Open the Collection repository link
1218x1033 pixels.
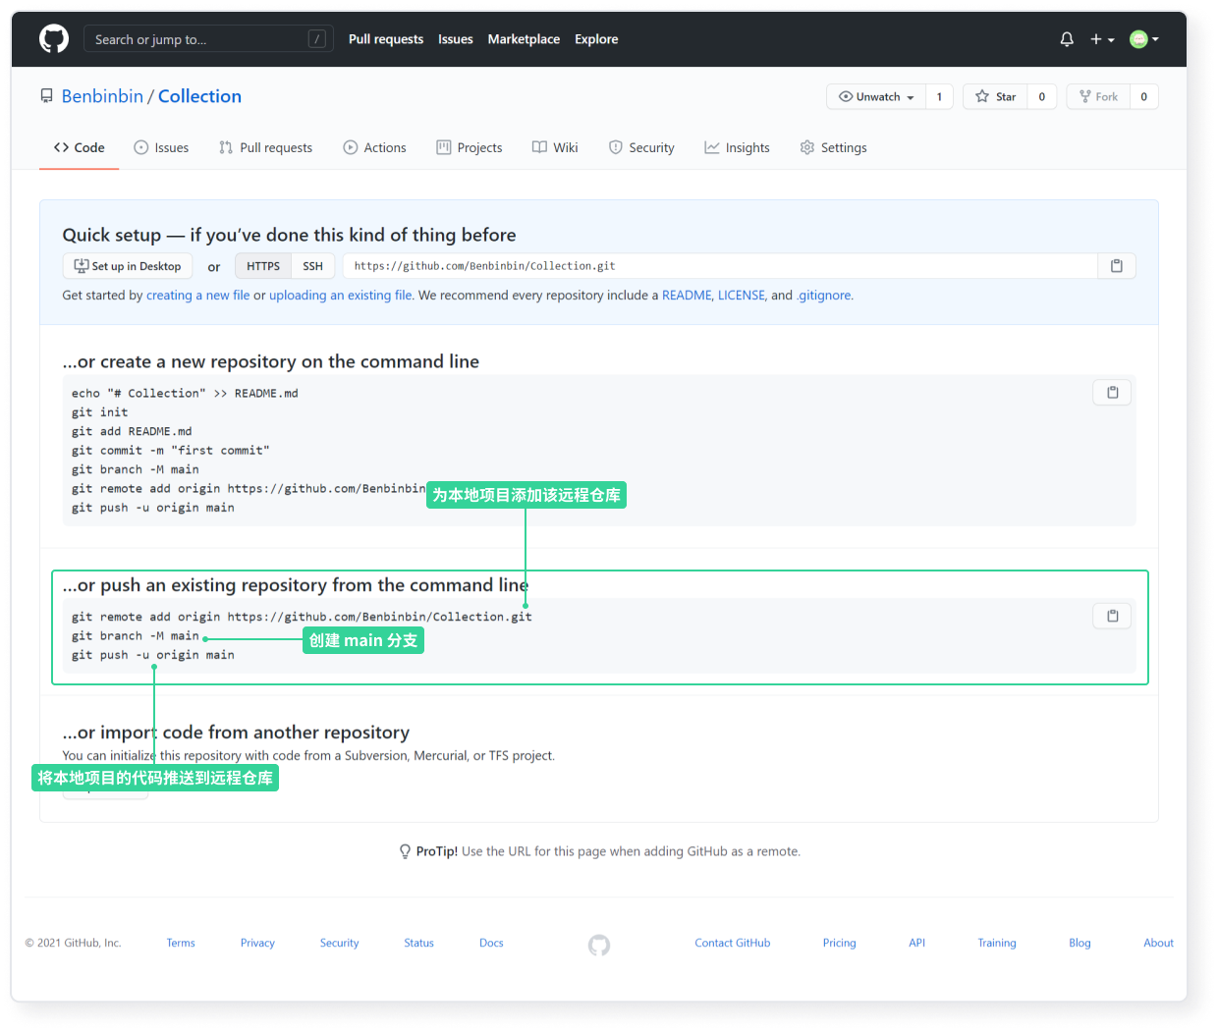tap(199, 96)
